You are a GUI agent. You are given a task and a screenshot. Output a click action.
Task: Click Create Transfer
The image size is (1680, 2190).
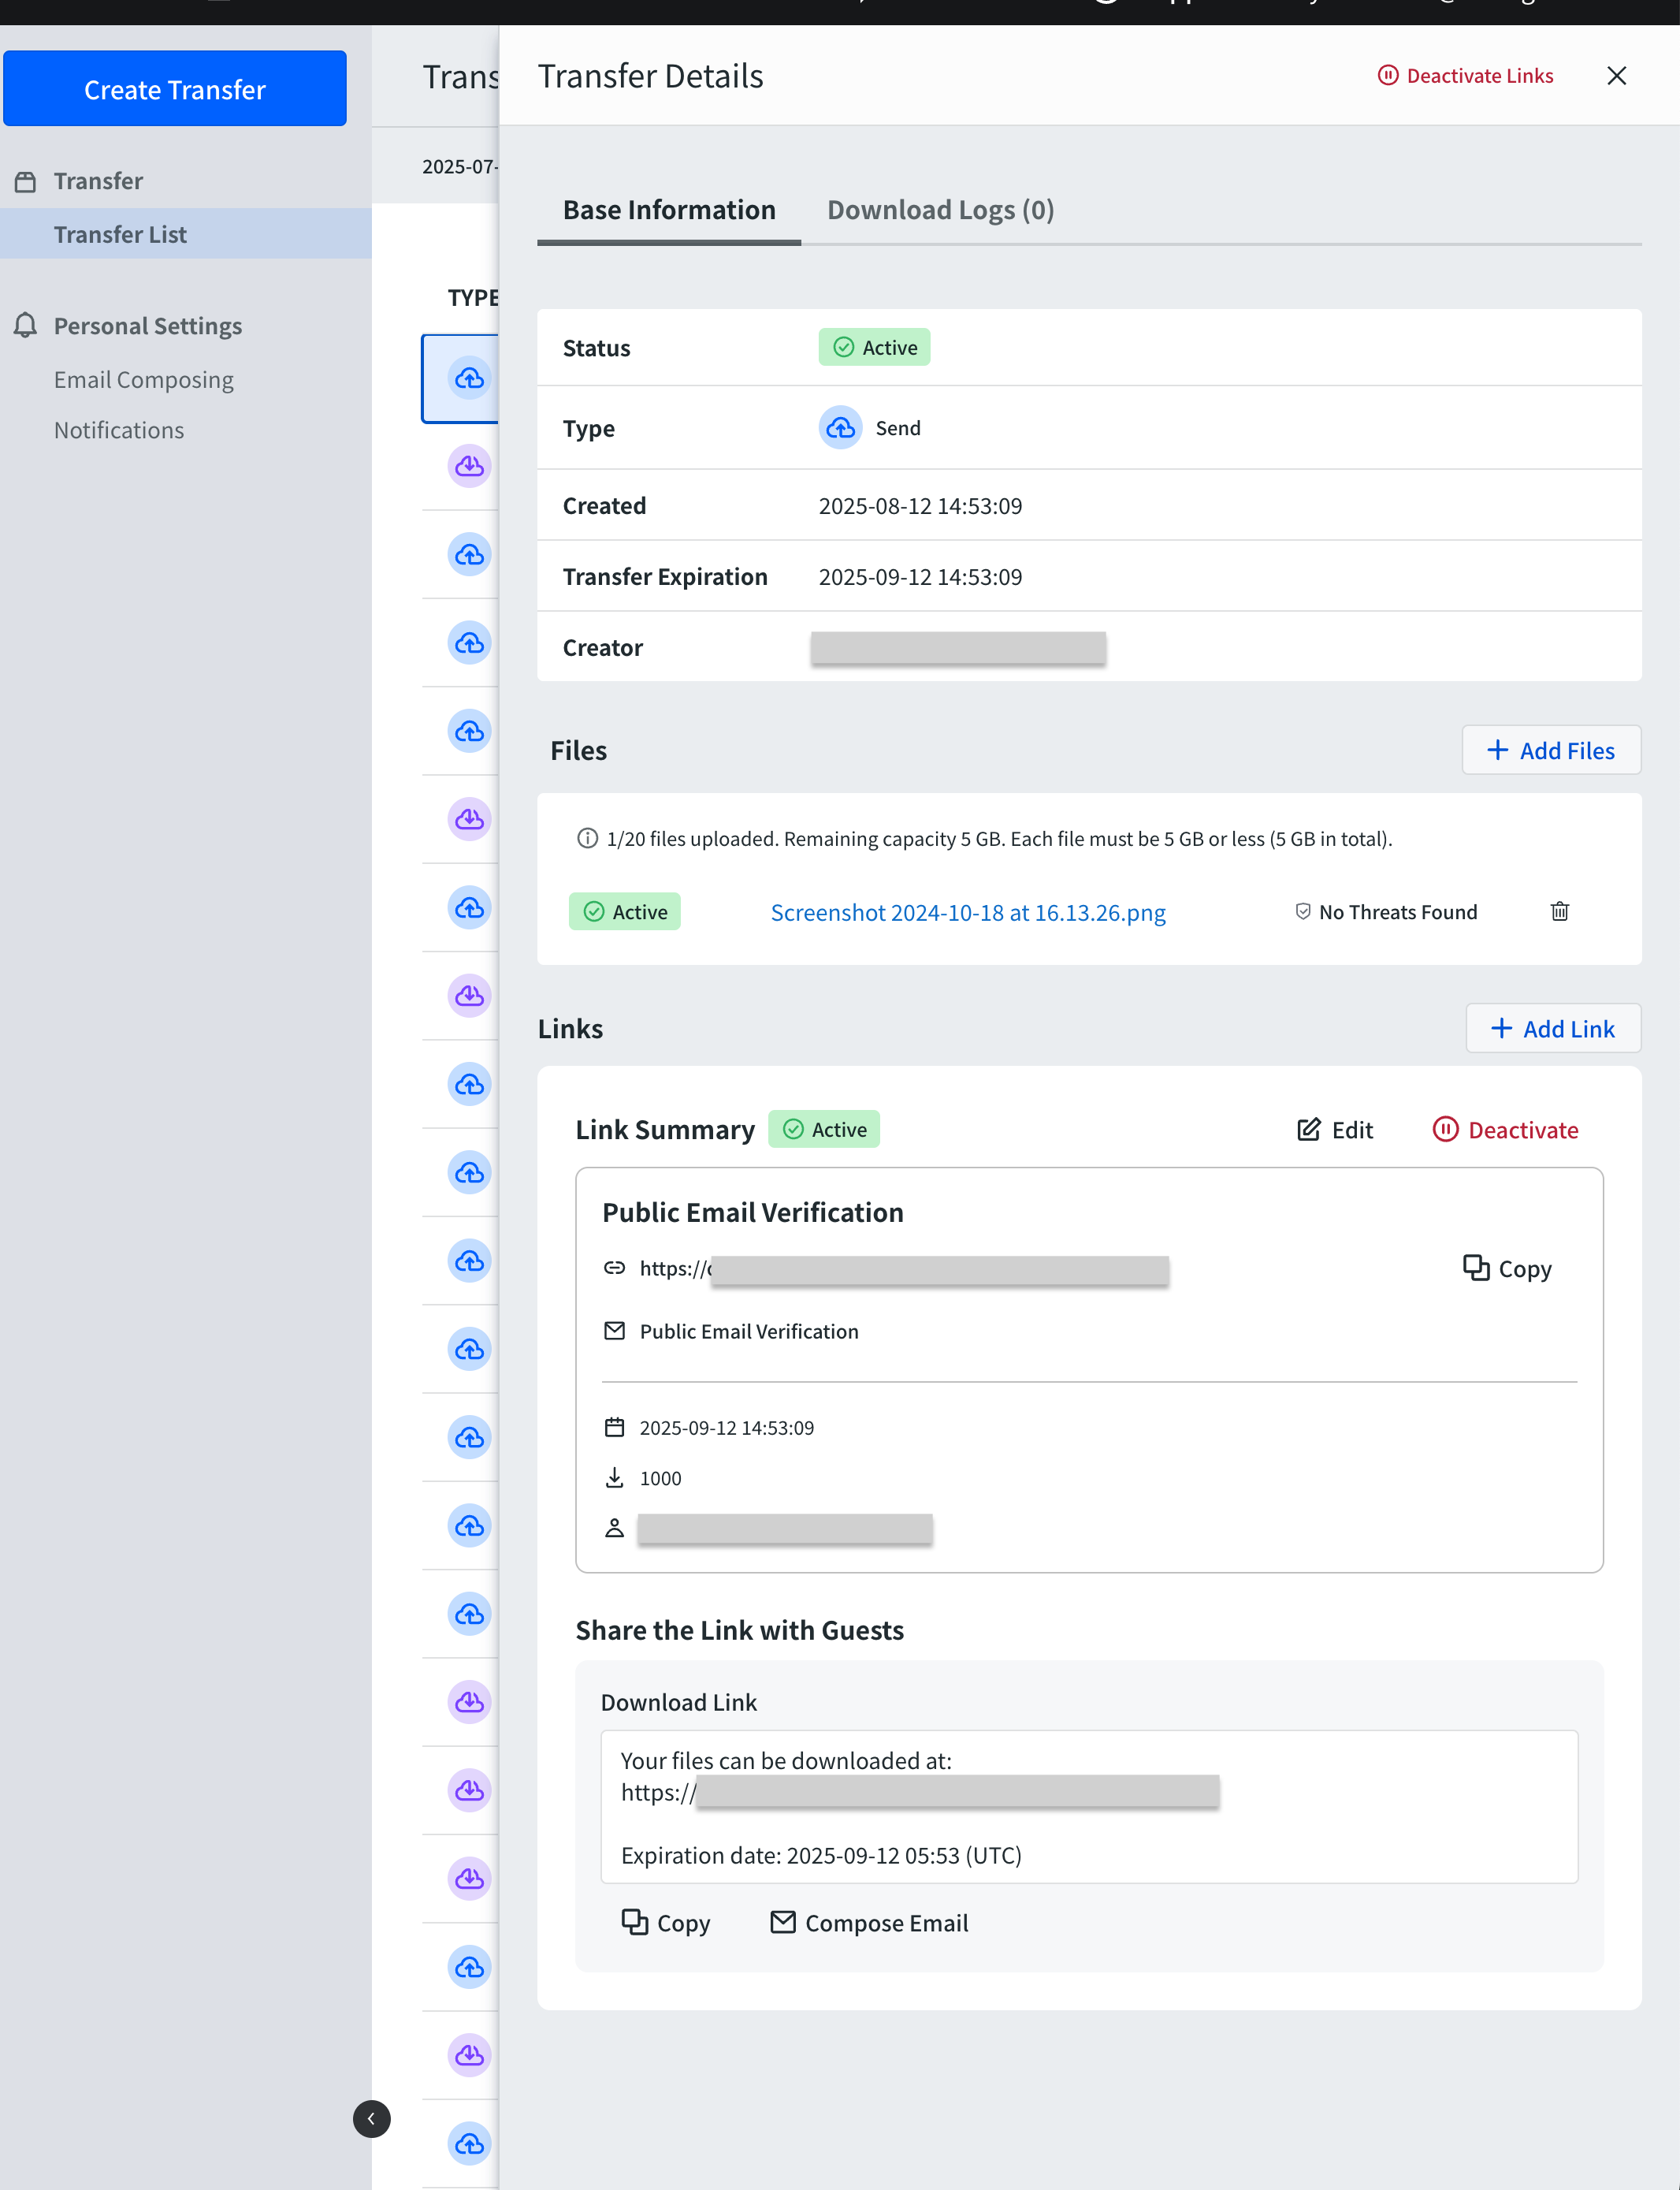pyautogui.click(x=174, y=88)
